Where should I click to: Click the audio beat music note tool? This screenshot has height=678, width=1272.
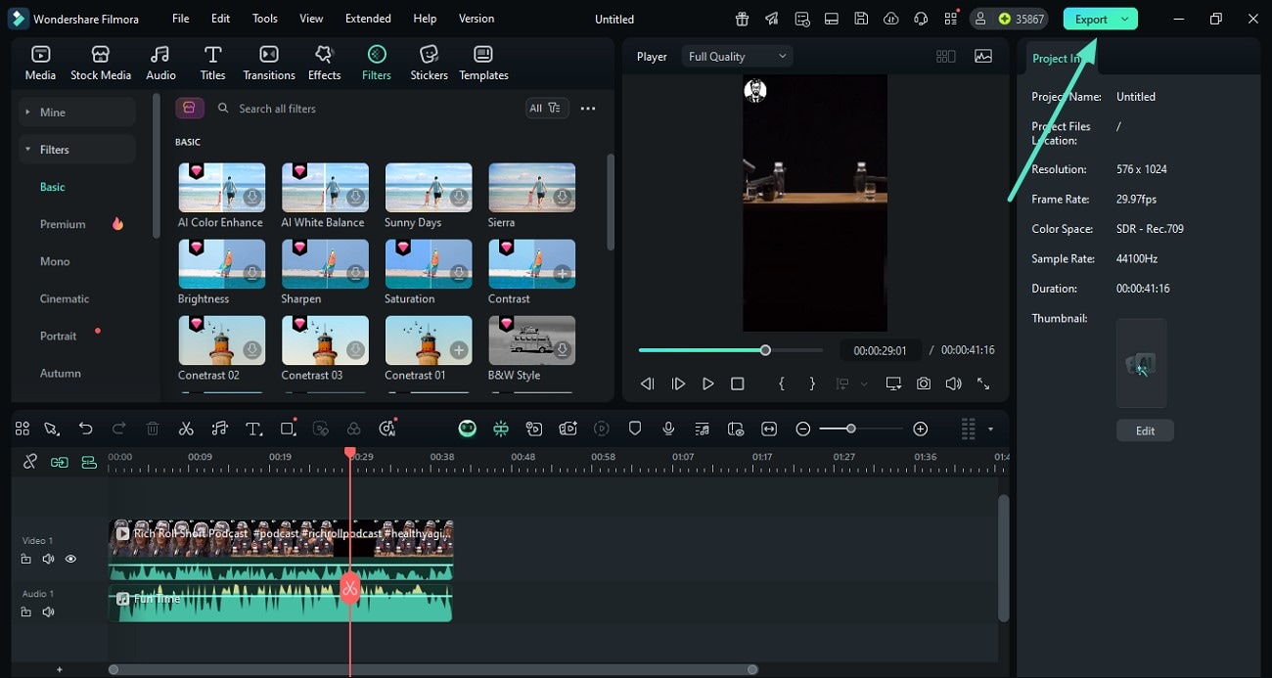pyautogui.click(x=220, y=429)
